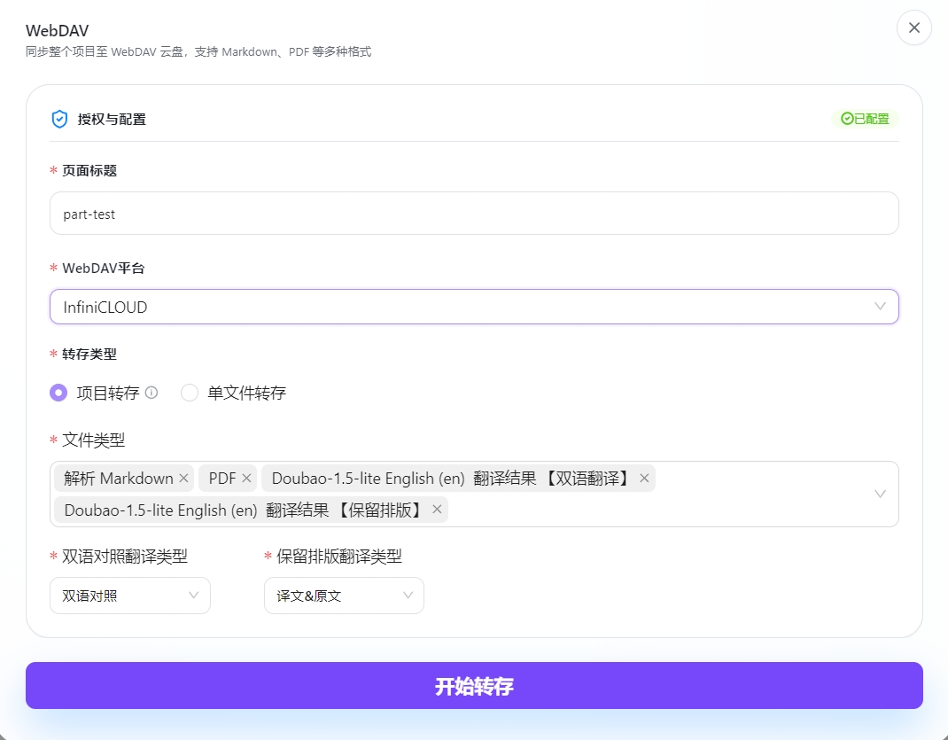Open the WebDAV平台 dropdown showing InfiniCLOUD
This screenshot has height=740, width=948.
(474, 306)
